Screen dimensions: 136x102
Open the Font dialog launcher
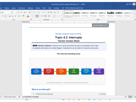[31, 20]
